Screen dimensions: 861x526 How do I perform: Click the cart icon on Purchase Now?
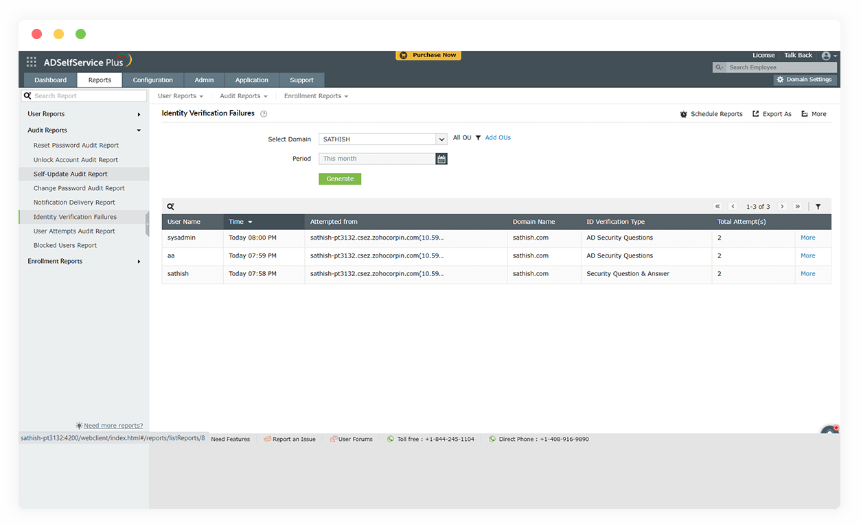tap(404, 55)
